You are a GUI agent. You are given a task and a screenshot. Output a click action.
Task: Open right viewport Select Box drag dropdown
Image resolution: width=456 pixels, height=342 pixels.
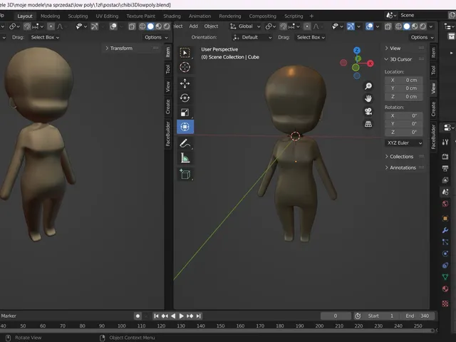coord(311,37)
